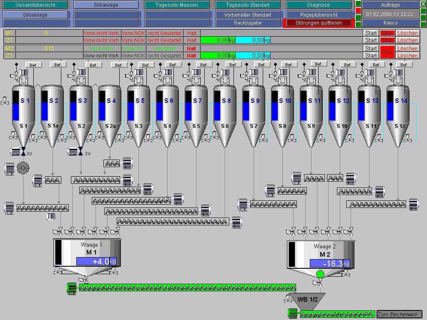
Task: Switch to the Gesamtübersicht screen
Action: tap(35, 5)
